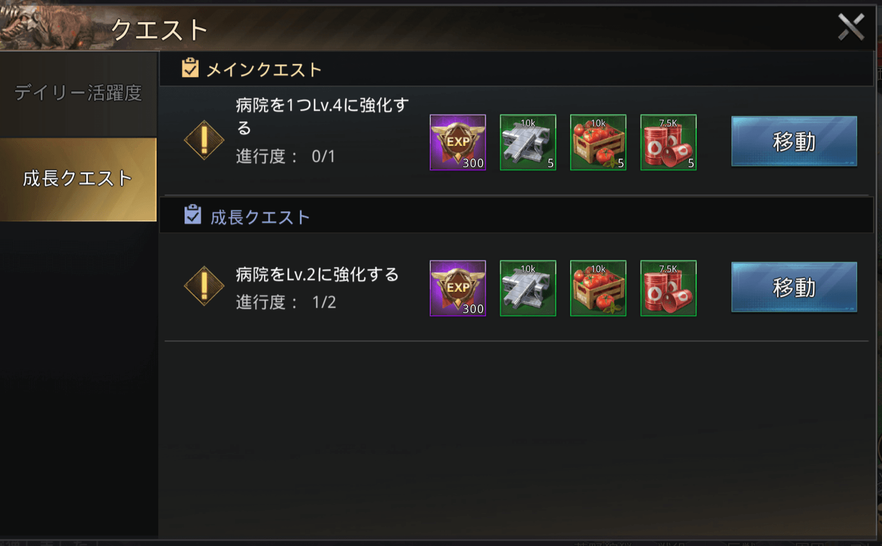Close the クエスト window
Viewport: 882px width, 546px height.
[851, 27]
